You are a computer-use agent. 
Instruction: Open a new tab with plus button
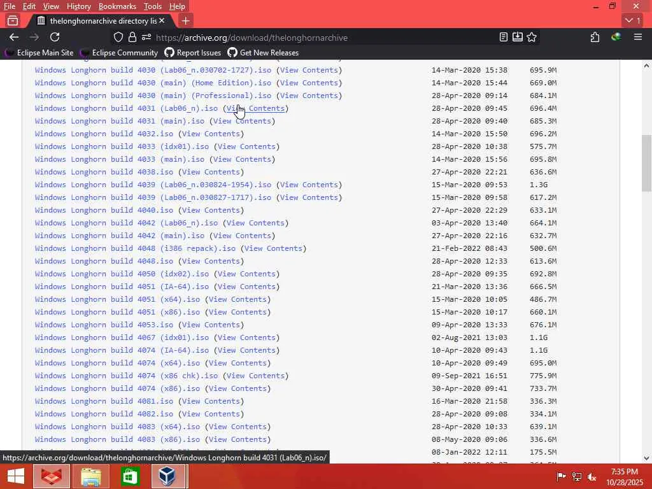click(186, 20)
